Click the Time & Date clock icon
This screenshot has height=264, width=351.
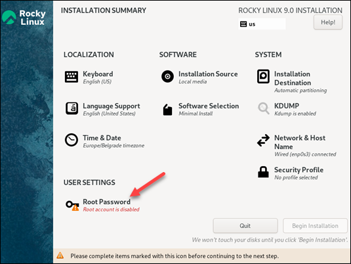72,140
